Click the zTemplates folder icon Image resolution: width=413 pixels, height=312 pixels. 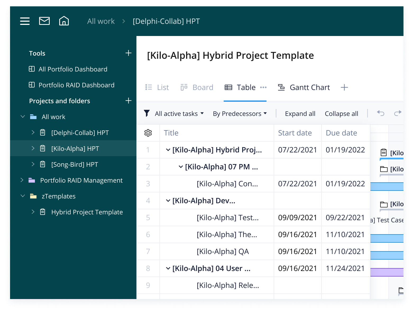[x=33, y=196]
